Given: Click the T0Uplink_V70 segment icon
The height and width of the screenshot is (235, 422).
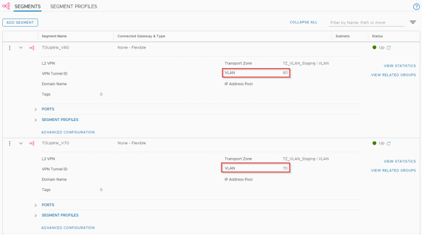Looking at the screenshot, I should pos(32,143).
